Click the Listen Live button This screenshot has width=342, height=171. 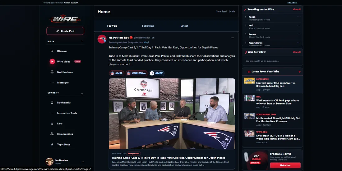285,165
